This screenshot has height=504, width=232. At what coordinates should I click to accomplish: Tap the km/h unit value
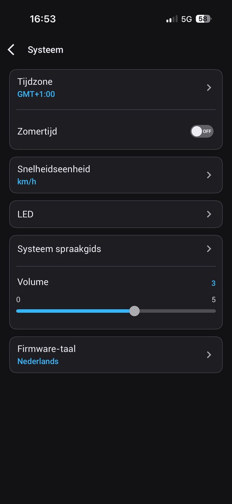click(27, 182)
